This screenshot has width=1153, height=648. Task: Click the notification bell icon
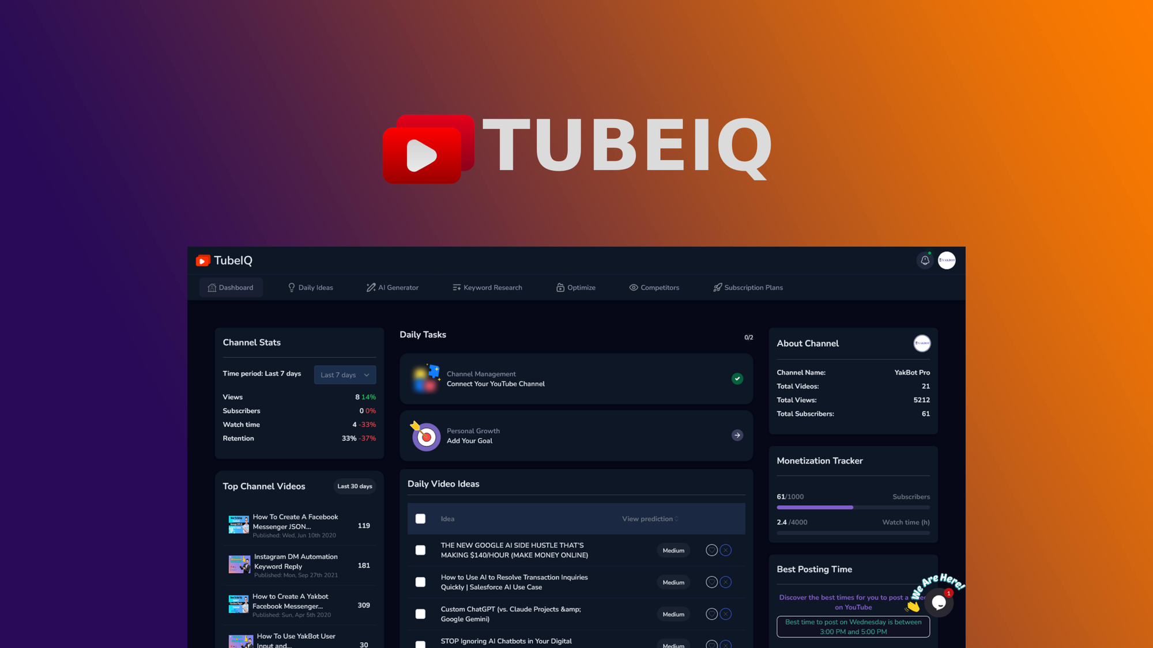click(925, 260)
